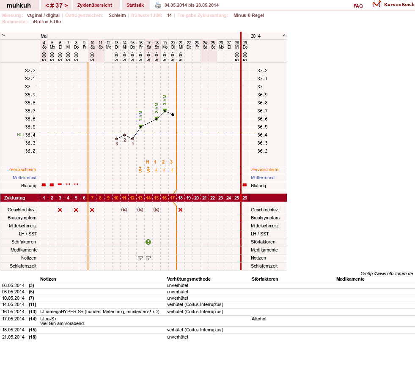This screenshot has width=415, height=369.
Task: Click the temperature point on 20 May
Action: (x=173, y=115)
